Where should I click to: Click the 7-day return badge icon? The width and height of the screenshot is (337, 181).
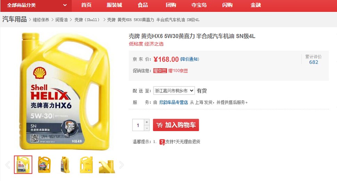click(x=162, y=142)
